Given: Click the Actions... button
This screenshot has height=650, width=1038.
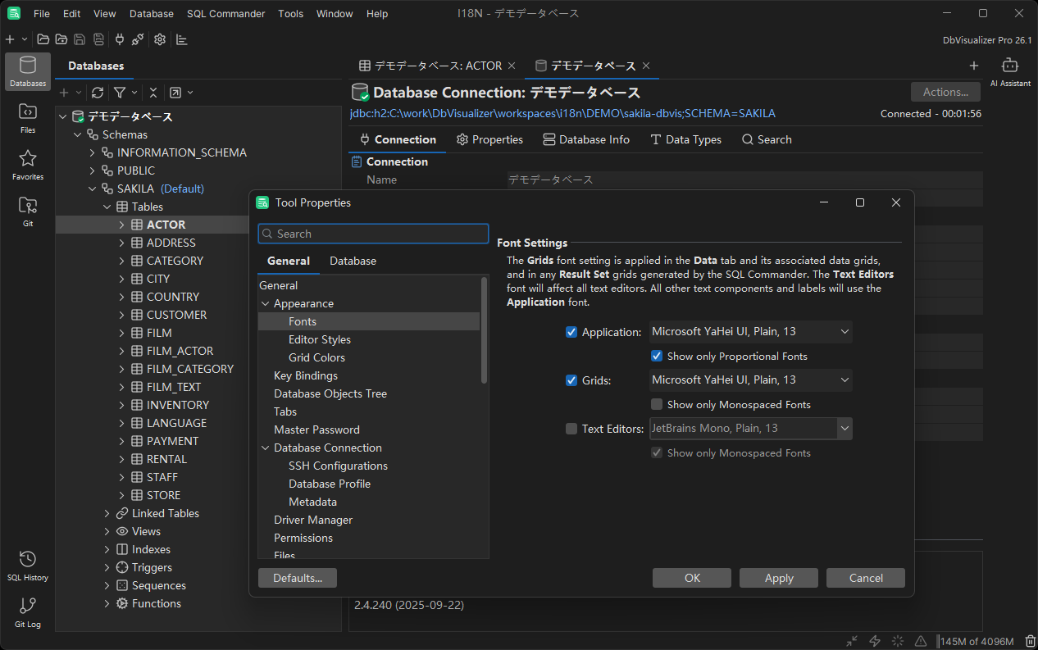Looking at the screenshot, I should point(945,92).
